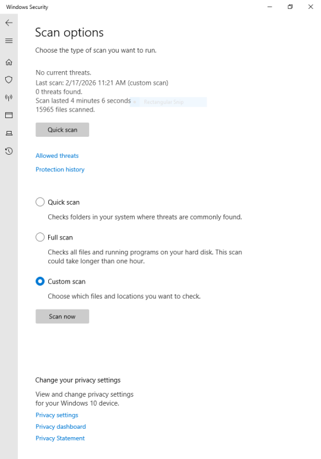Click the 'Windows Security' title text
Viewport: 321px width, 459px height.
27,7
